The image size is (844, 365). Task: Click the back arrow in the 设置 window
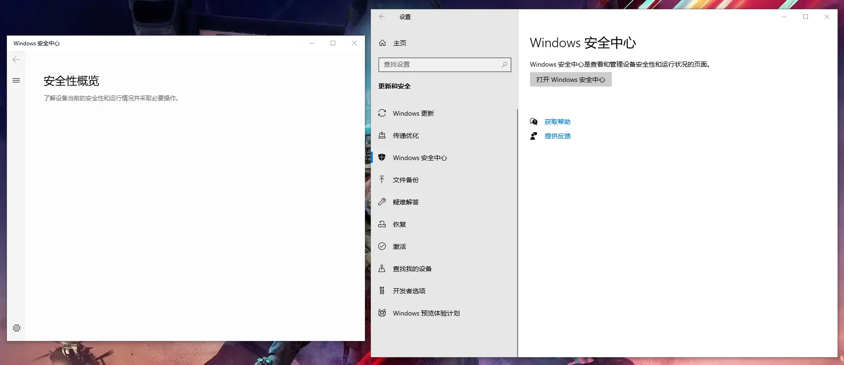click(382, 17)
